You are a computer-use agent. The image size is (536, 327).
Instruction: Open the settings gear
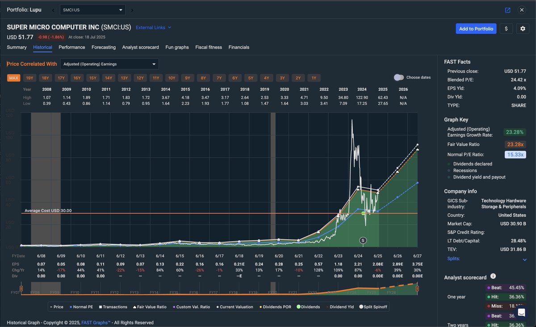pyautogui.click(x=523, y=29)
